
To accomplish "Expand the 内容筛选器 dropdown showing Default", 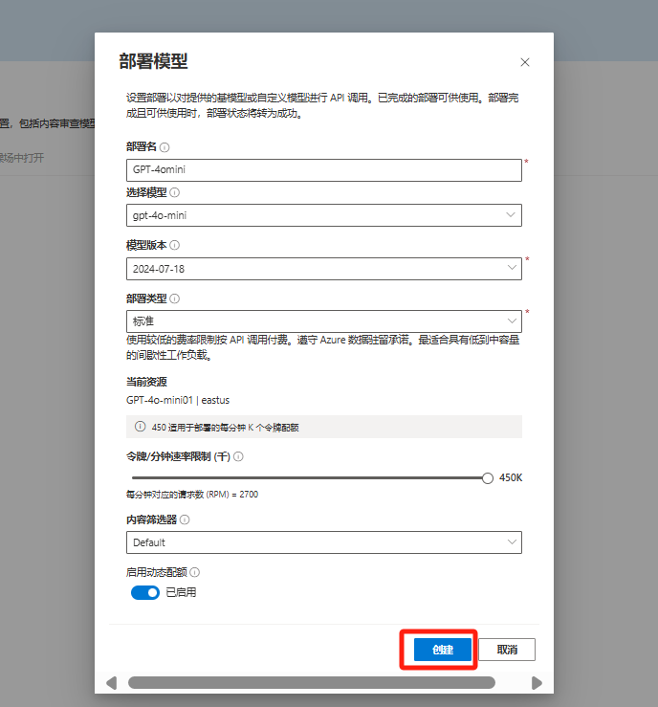I will 323,542.
